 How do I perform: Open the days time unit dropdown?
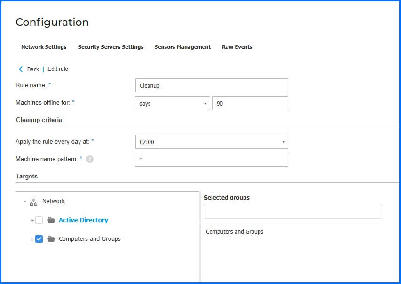pyautogui.click(x=172, y=103)
